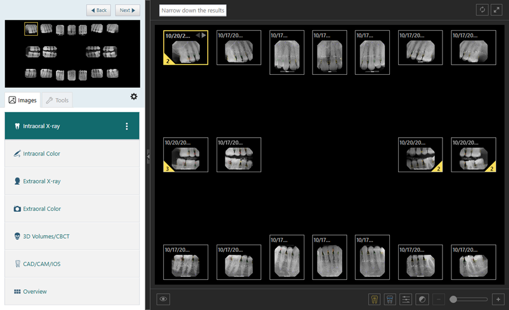Click the contrast half-circle icon
This screenshot has height=310, width=509.
coord(422,299)
